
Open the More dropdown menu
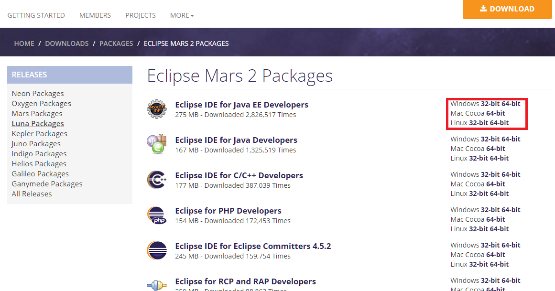coord(182,15)
